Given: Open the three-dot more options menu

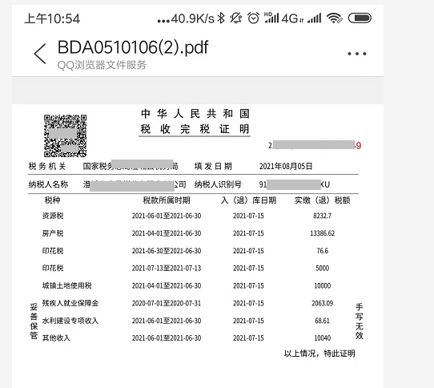Looking at the screenshot, I should pos(357,54).
